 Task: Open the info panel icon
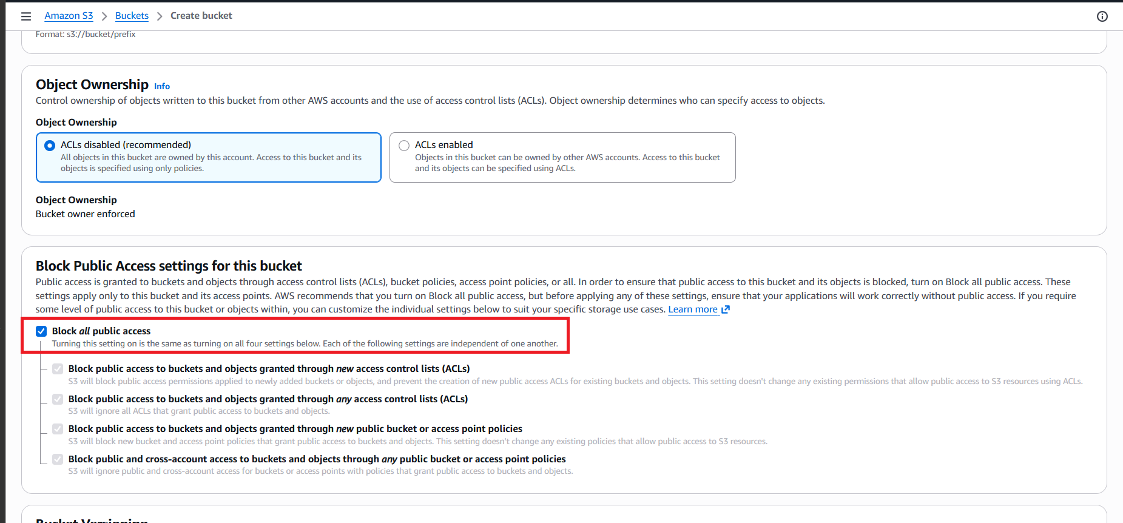(1102, 16)
